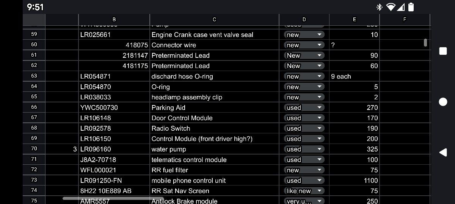This screenshot has height=204, width=455.
Task: Select part number cell LR091250-FN
Action: 114,181
